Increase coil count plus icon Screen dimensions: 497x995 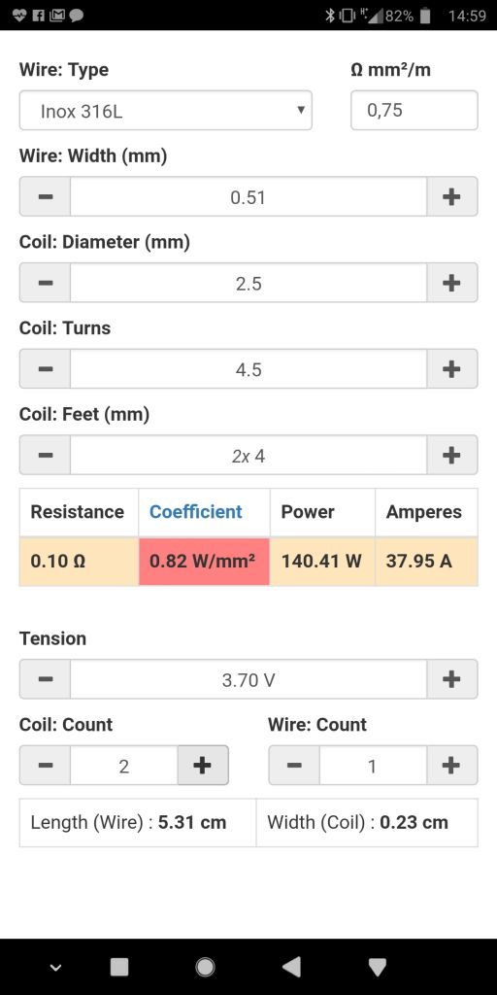pos(202,766)
